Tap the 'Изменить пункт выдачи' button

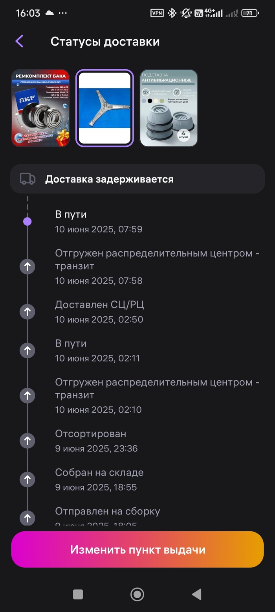click(137, 549)
